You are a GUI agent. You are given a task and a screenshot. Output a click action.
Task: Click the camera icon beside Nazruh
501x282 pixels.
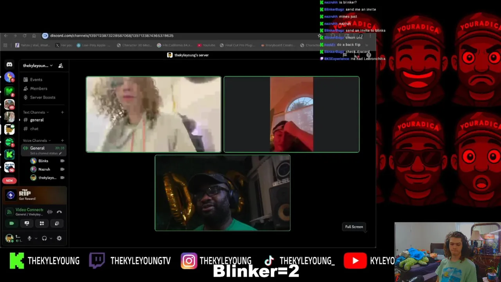62,169
